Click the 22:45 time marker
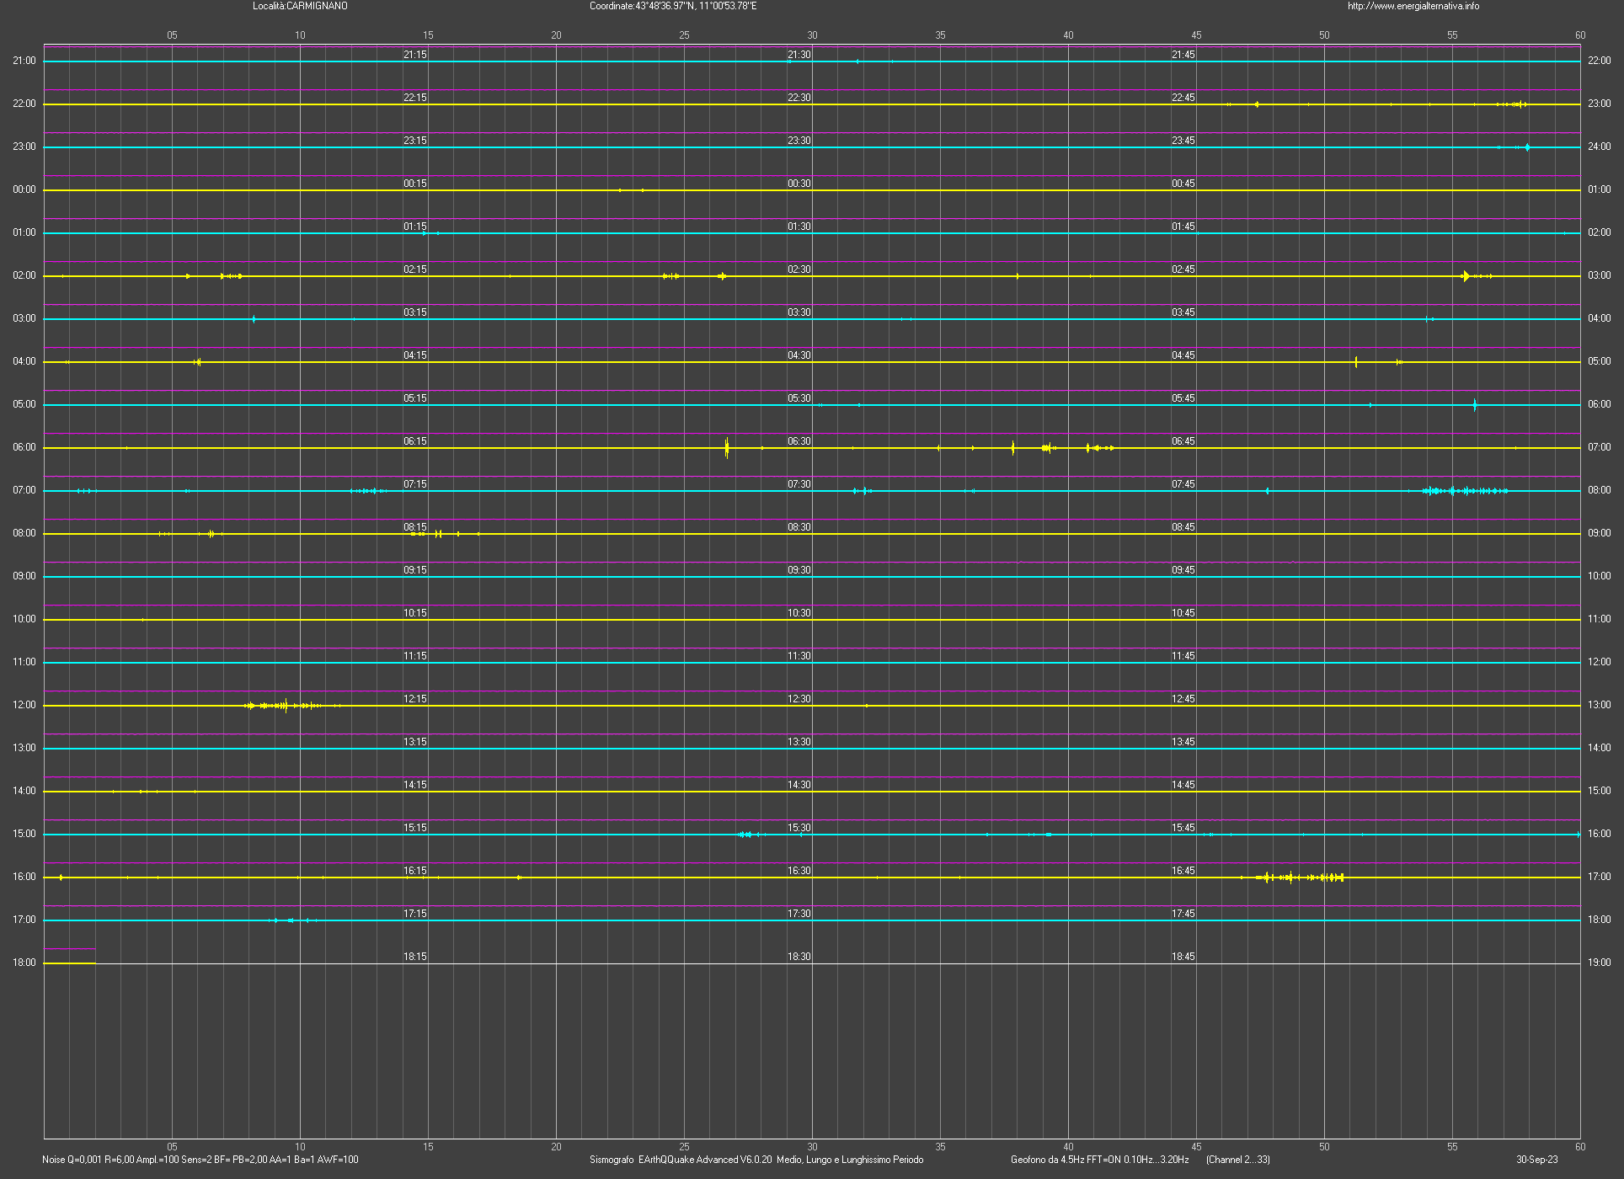 [x=1183, y=98]
